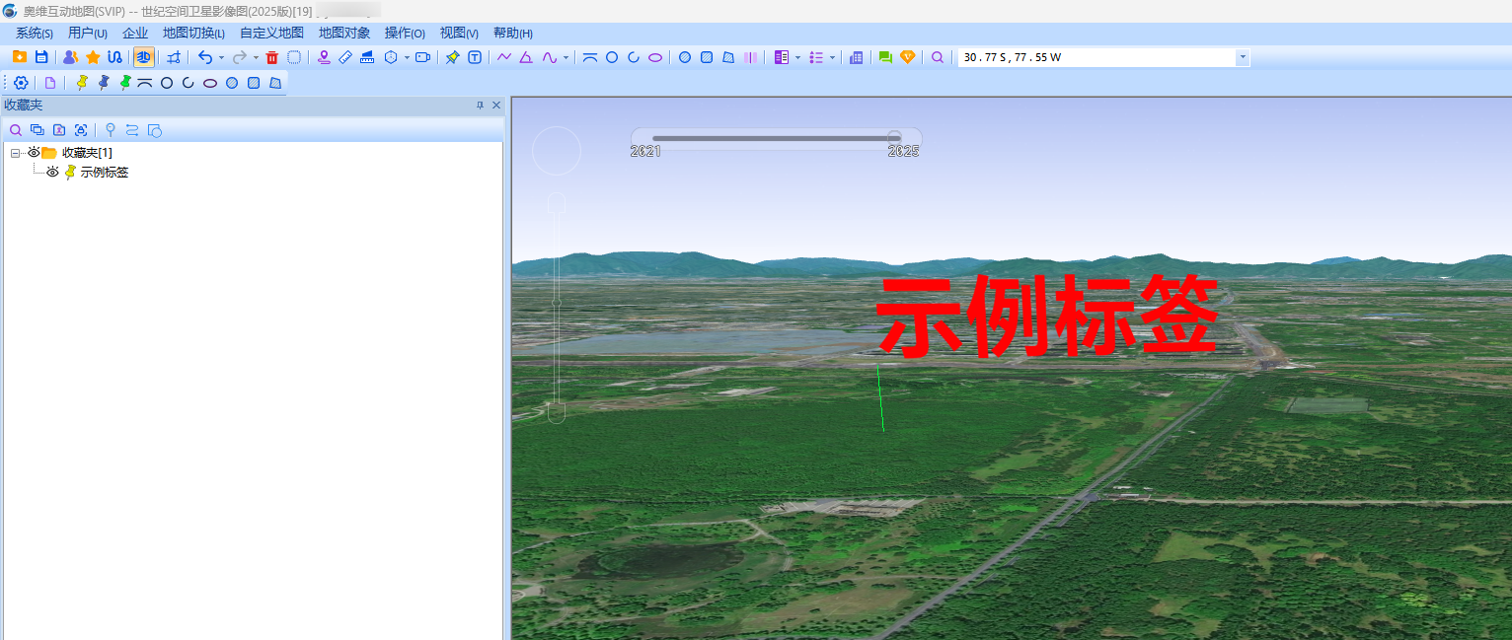
Task: Open the bullet list dropdown arrow
Action: click(x=832, y=57)
